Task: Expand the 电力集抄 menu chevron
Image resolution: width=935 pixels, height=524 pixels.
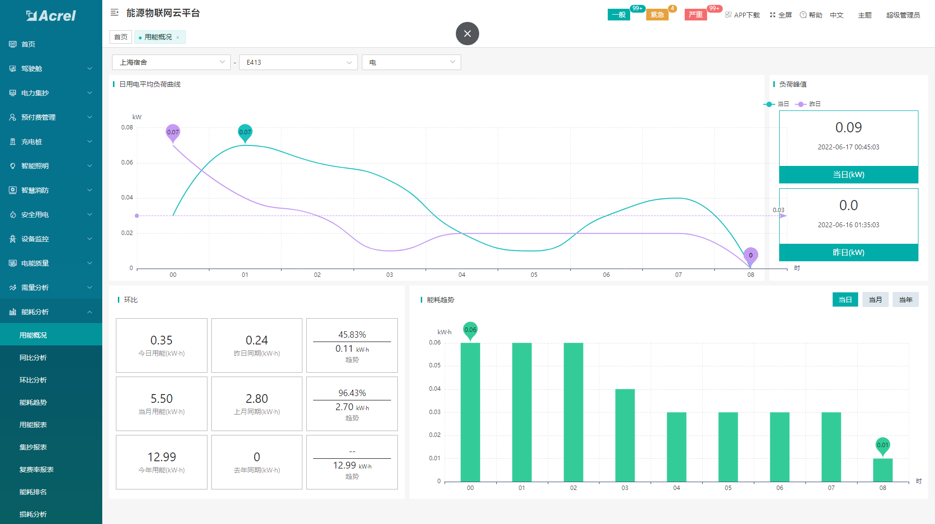Action: point(90,93)
